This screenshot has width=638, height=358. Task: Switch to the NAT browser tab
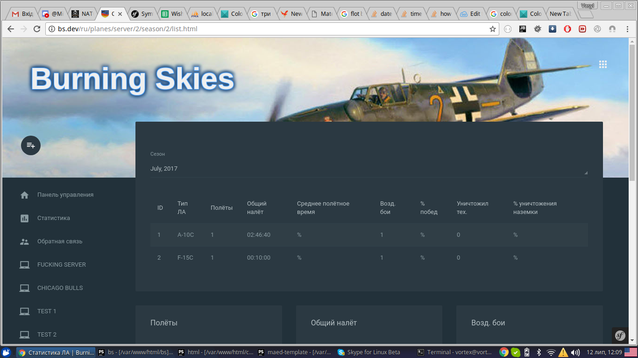point(82,14)
